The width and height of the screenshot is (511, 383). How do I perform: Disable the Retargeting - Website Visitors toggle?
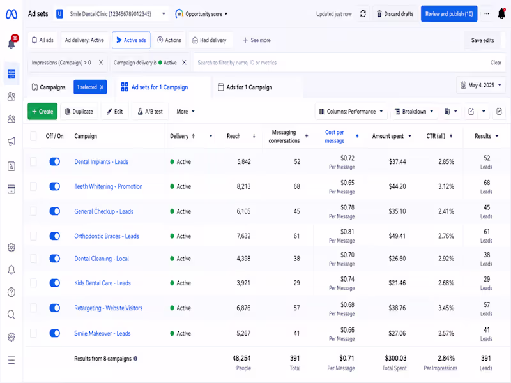click(x=55, y=308)
